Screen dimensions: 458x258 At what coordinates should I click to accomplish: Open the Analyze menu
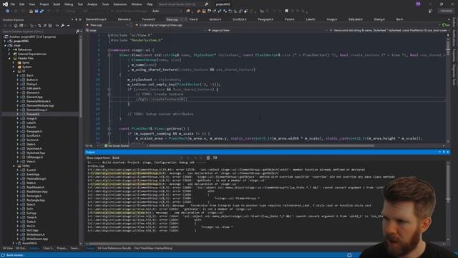coord(92,4)
